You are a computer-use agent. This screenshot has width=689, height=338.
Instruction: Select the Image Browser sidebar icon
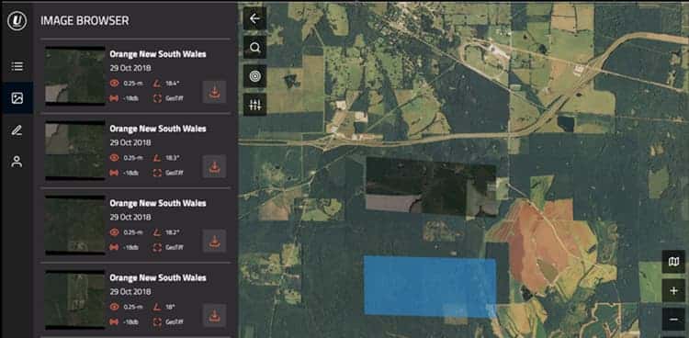[x=17, y=98]
